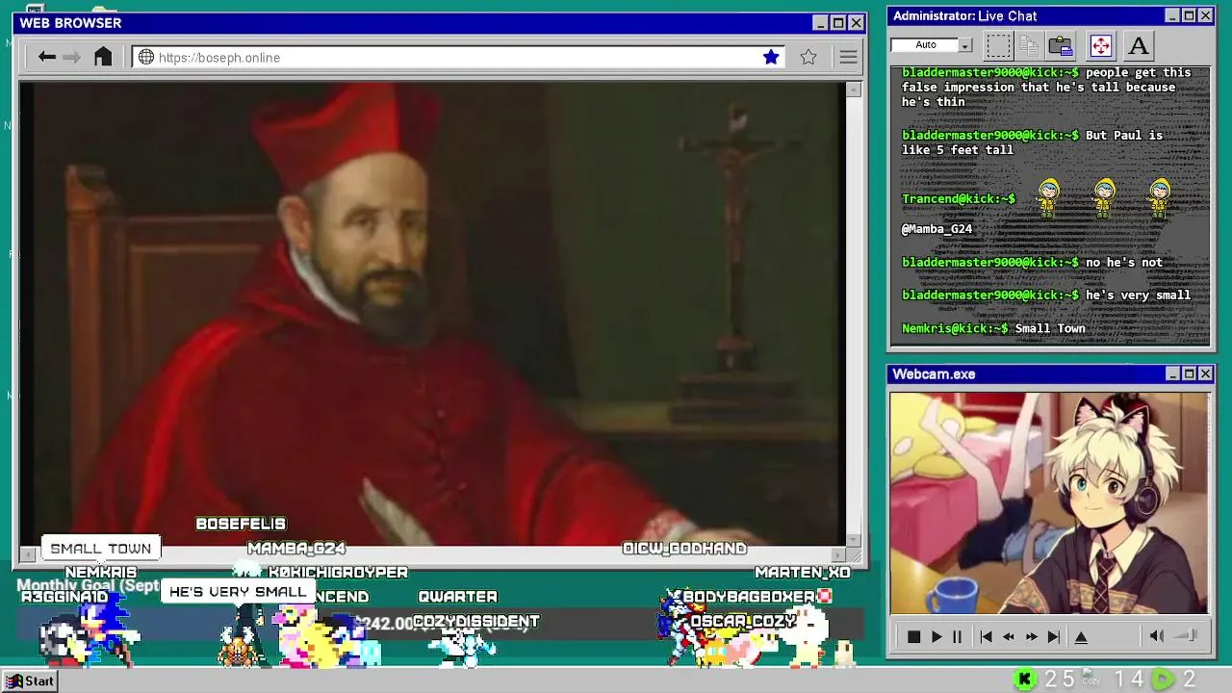The image size is (1232, 693).
Task: Close the Webcam.exe window
Action: [x=1205, y=373]
